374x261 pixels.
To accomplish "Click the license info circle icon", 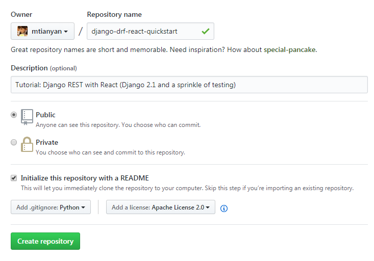I will (223, 208).
